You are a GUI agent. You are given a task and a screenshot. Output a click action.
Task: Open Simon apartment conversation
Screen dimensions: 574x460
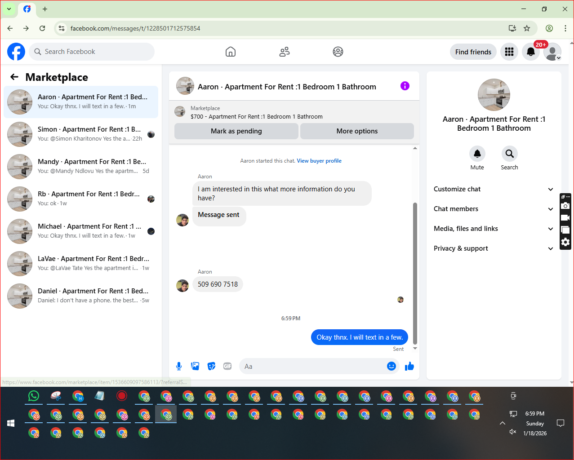[x=81, y=134]
